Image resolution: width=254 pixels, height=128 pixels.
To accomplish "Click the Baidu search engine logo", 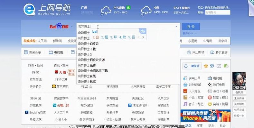I will (x=59, y=26).
